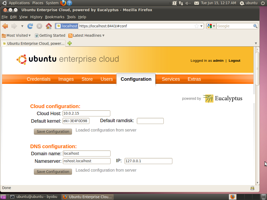Focus the Google search box
Image resolution: width=267 pixels, height=200 pixels.
click(235, 26)
